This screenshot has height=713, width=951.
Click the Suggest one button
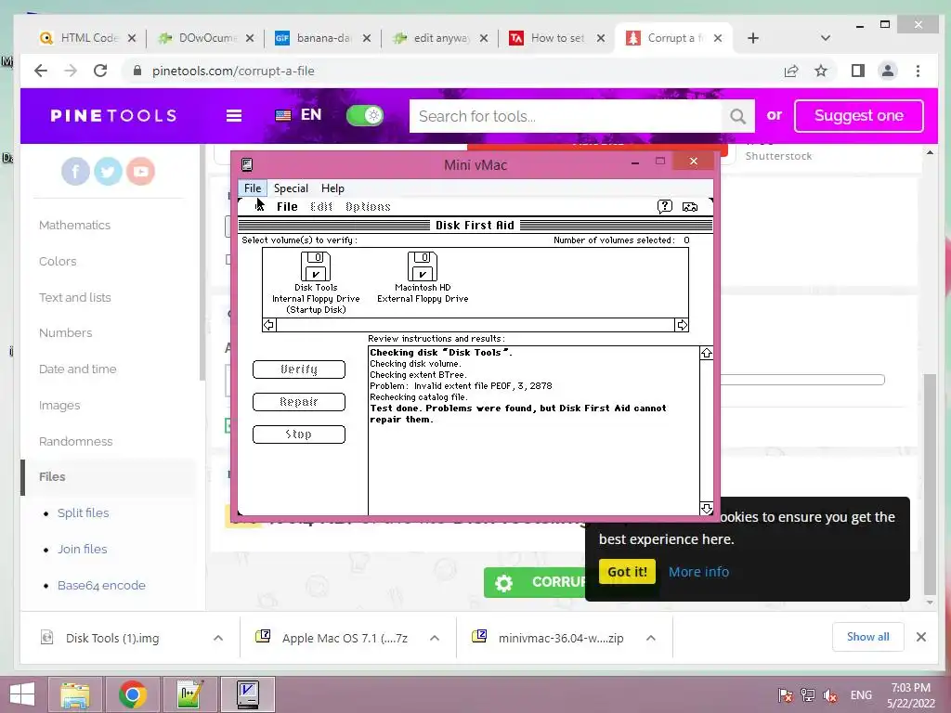click(x=859, y=116)
